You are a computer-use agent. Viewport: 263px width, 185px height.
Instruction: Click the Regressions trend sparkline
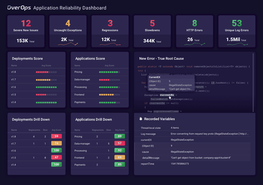point(110,44)
